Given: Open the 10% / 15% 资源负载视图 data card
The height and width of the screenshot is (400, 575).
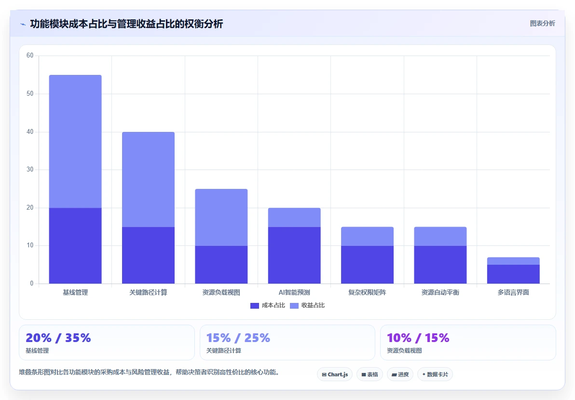Looking at the screenshot, I should pyautogui.click(x=468, y=343).
